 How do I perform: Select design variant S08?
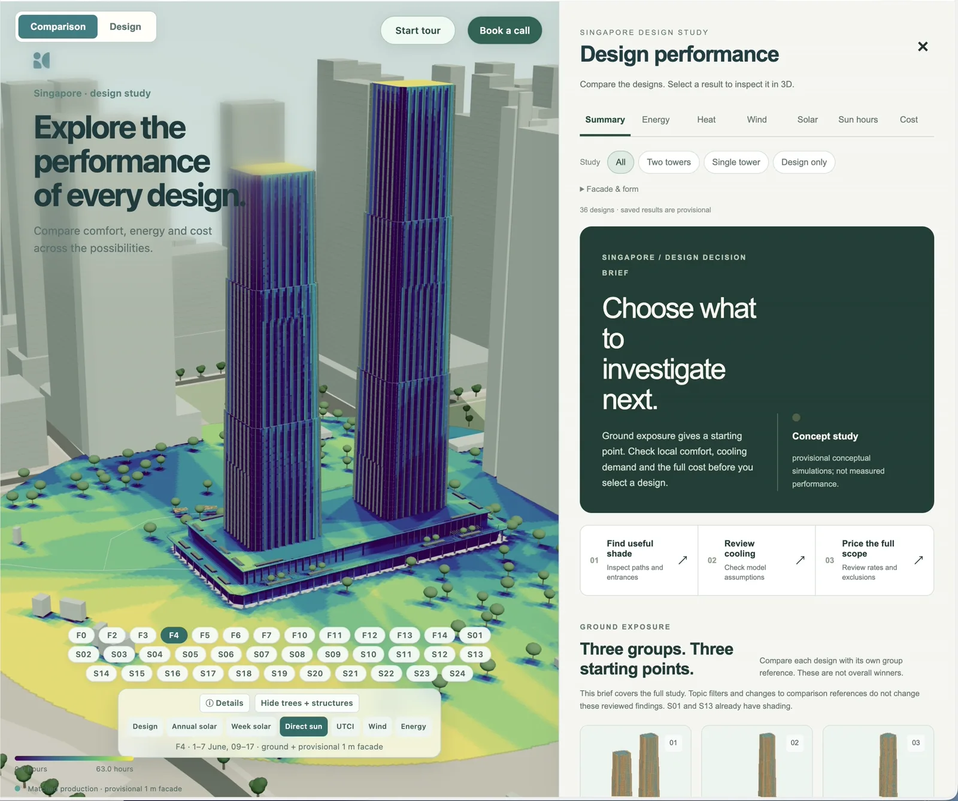click(x=297, y=654)
